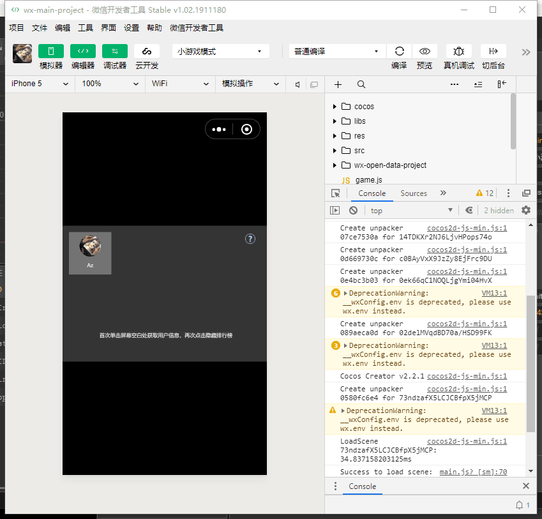This screenshot has height=519, width=542.
Task: Click the 编译 compile refresh icon
Action: (x=399, y=51)
